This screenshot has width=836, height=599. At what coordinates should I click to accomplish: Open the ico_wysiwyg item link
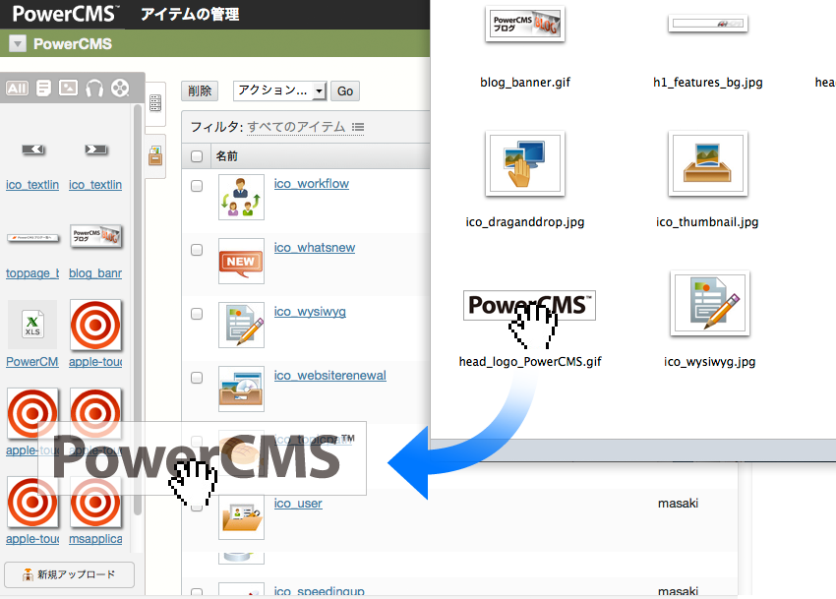point(310,312)
